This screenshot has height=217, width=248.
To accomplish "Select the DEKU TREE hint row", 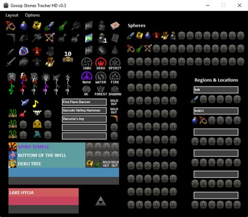I will [47, 164].
